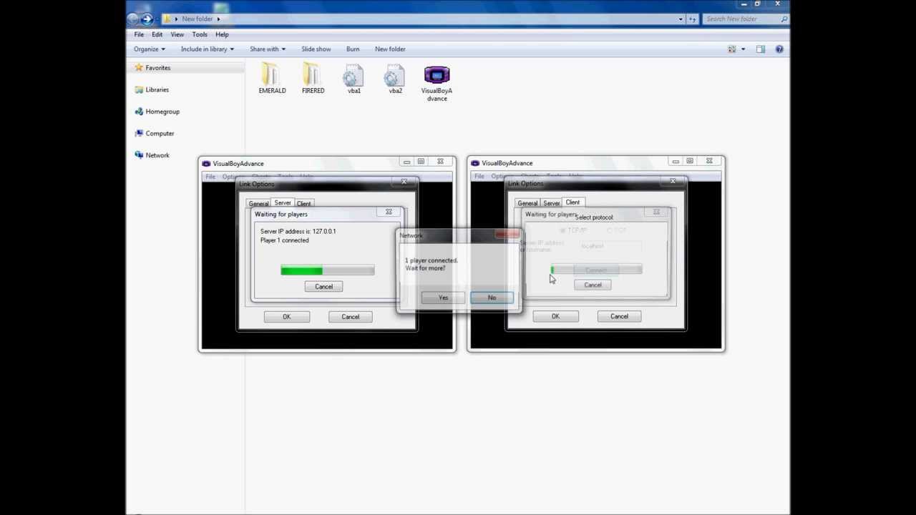Click the search magnifier icon
The image size is (916, 515).
click(784, 19)
